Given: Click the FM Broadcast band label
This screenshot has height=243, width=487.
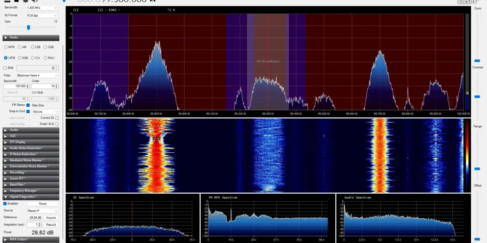Looking at the screenshot, I should pyautogui.click(x=268, y=61).
